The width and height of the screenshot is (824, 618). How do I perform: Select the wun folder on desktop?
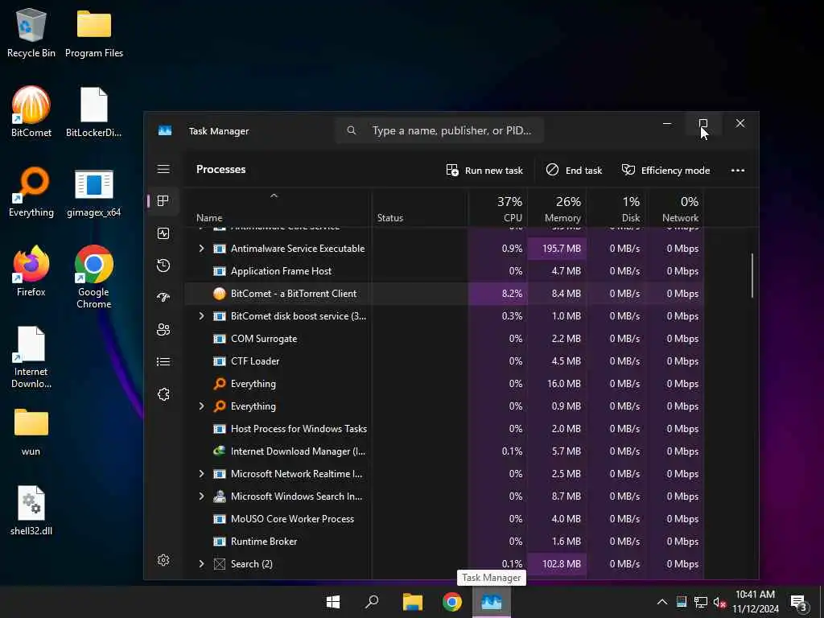pos(31,431)
